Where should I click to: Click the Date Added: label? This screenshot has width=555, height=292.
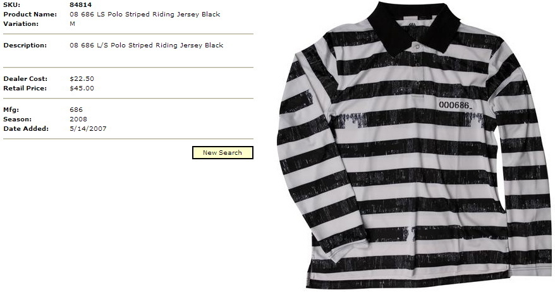(x=26, y=129)
